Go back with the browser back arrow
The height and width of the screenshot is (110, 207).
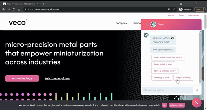click(4, 9)
